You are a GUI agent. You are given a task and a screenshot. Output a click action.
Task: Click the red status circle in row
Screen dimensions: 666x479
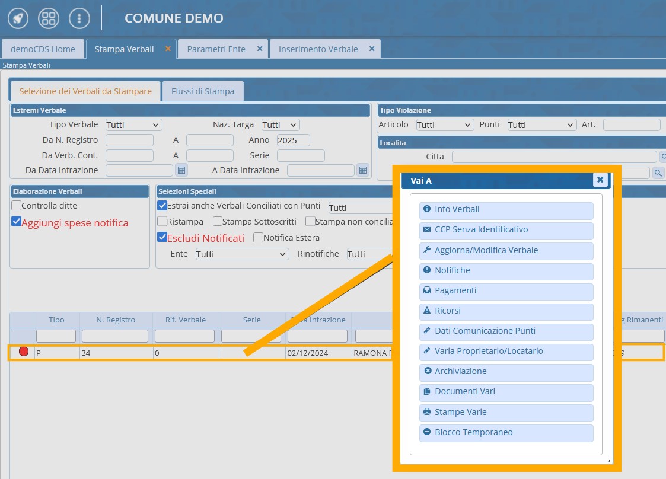coord(24,352)
